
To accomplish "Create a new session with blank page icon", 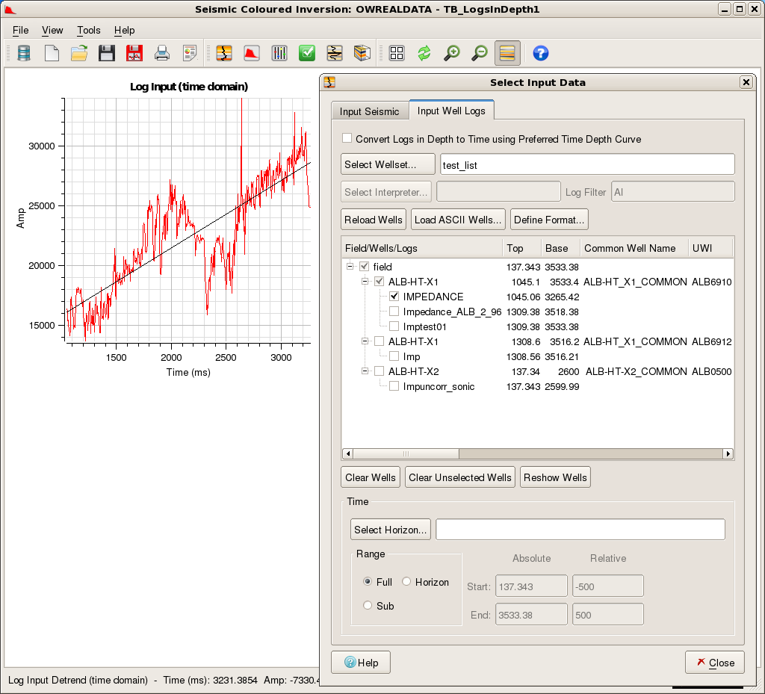I will (52, 53).
